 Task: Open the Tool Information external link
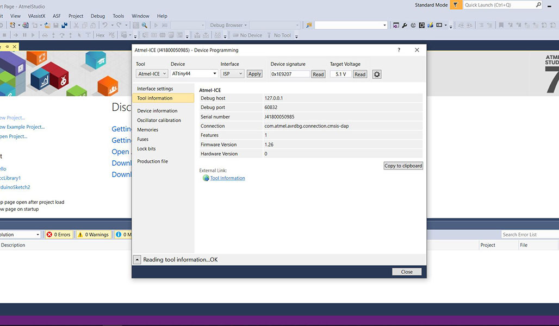point(227,178)
